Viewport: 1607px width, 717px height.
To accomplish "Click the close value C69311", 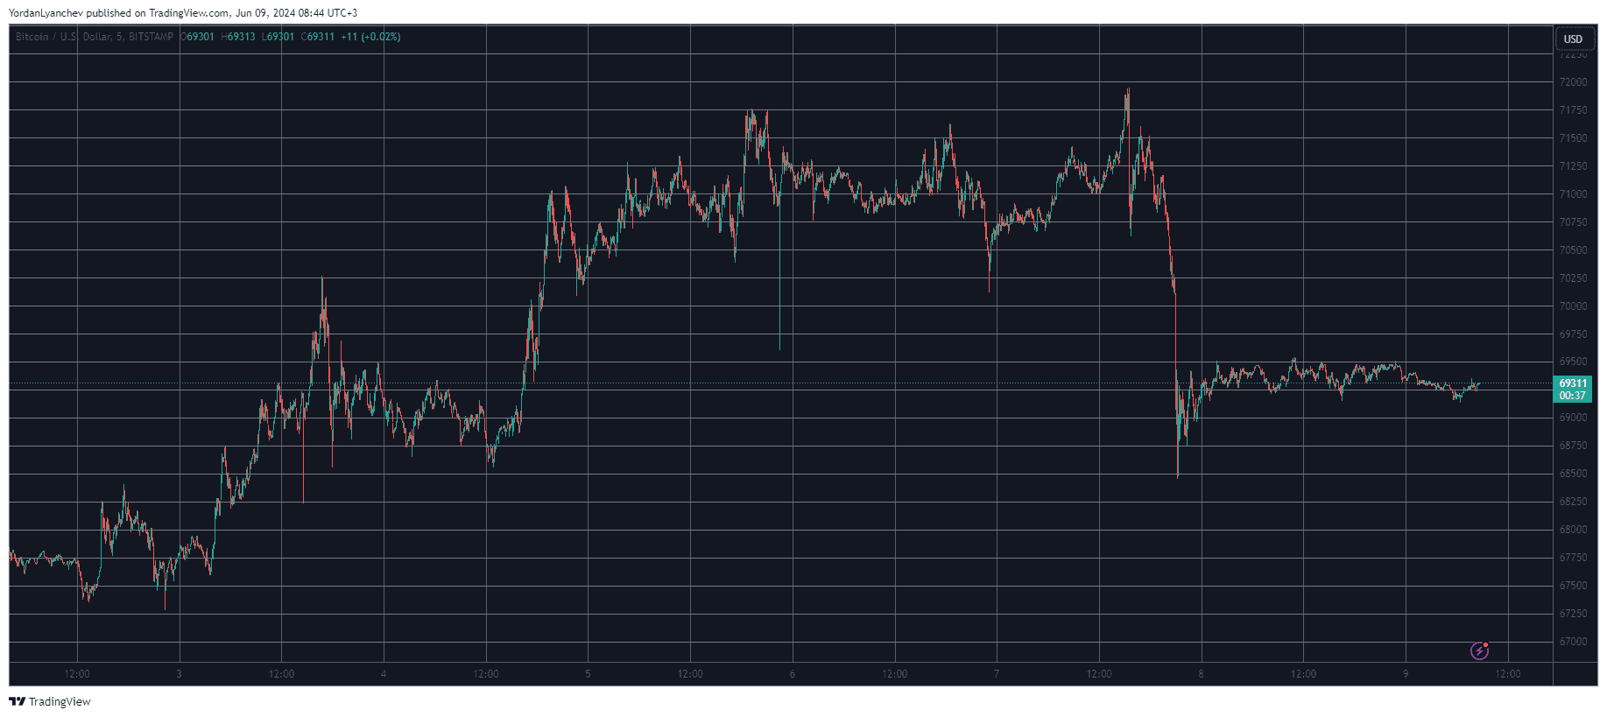I will 318,37.
